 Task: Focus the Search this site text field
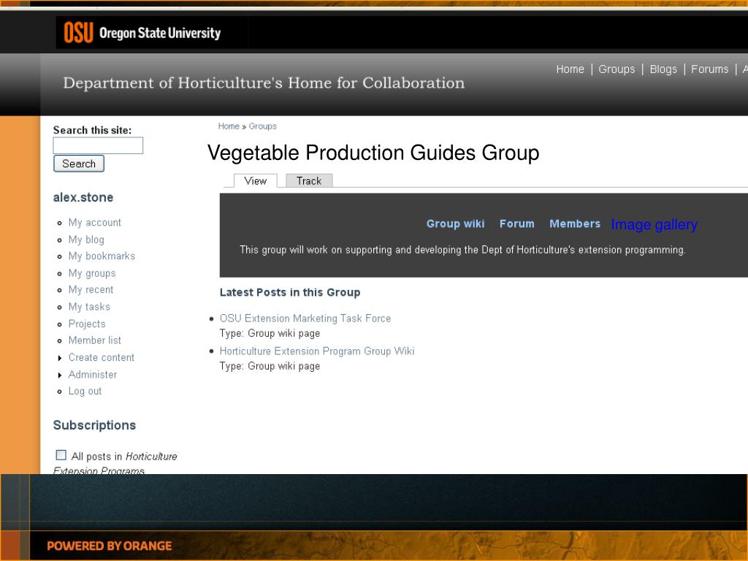click(x=98, y=145)
